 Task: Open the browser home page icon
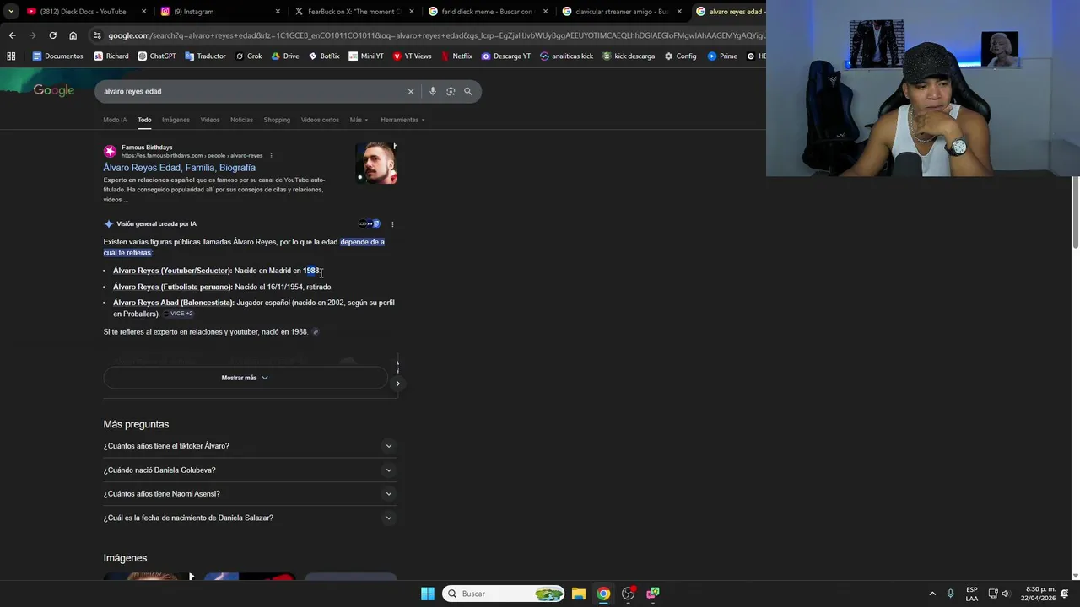pyautogui.click(x=73, y=35)
